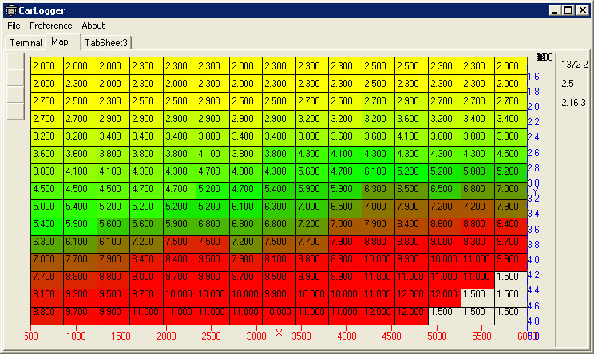The height and width of the screenshot is (354, 594).
Task: Click the 2500 X axis label
Action: click(211, 336)
